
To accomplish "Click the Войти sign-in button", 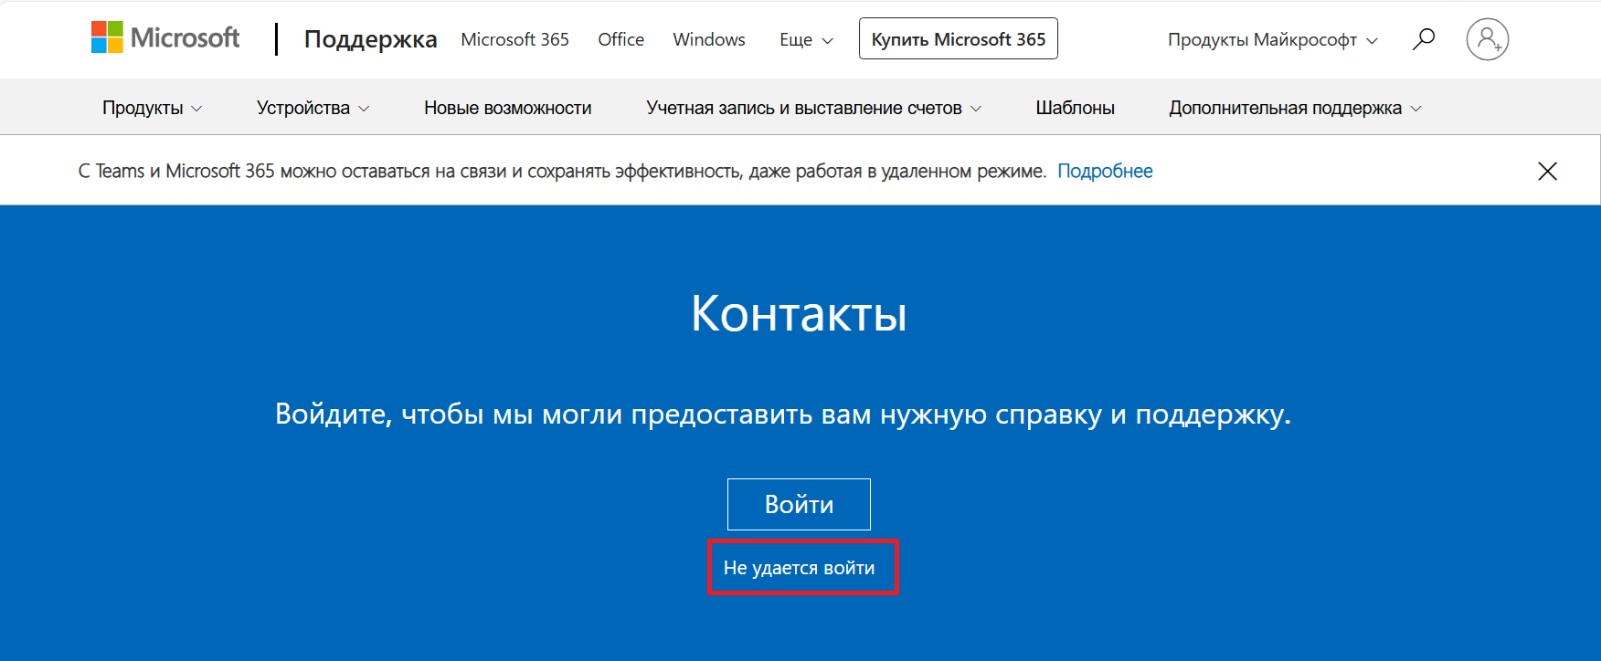I will point(799,504).
